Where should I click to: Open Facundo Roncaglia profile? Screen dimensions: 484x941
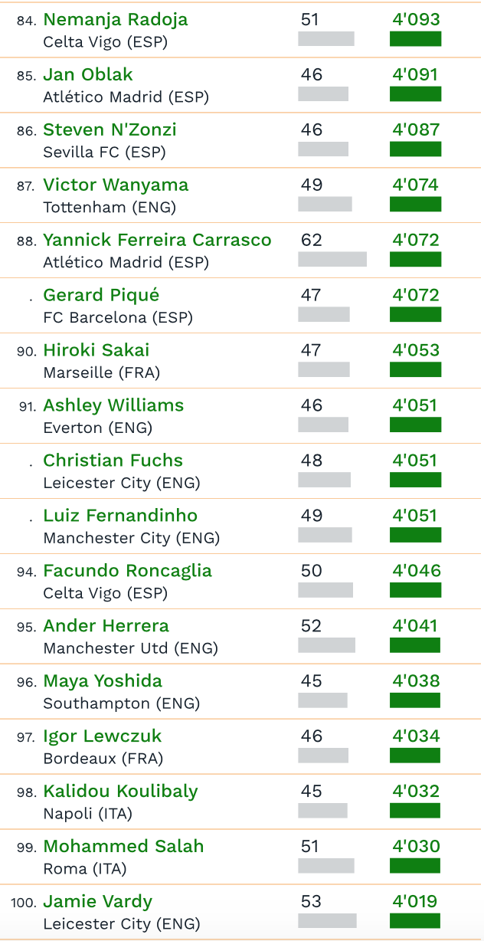point(127,572)
